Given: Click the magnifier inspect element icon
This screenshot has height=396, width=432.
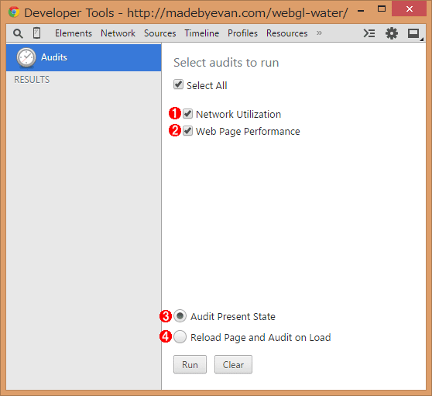Looking at the screenshot, I should (x=18, y=33).
